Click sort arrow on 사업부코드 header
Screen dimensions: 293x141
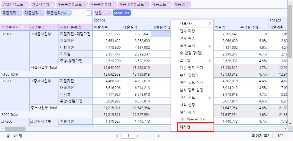[x=27, y=27]
